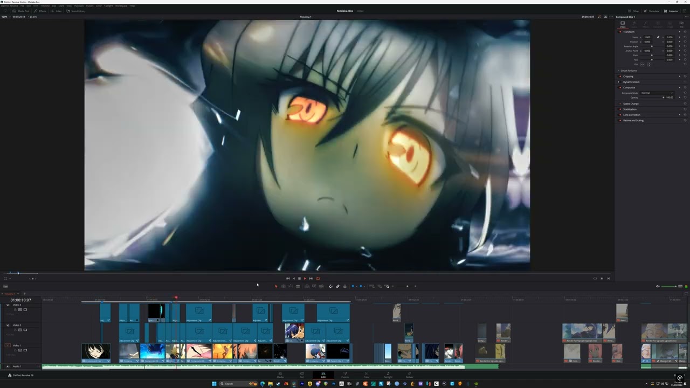This screenshot has width=690, height=388.
Task: Open the File menu
Action: 22,5
